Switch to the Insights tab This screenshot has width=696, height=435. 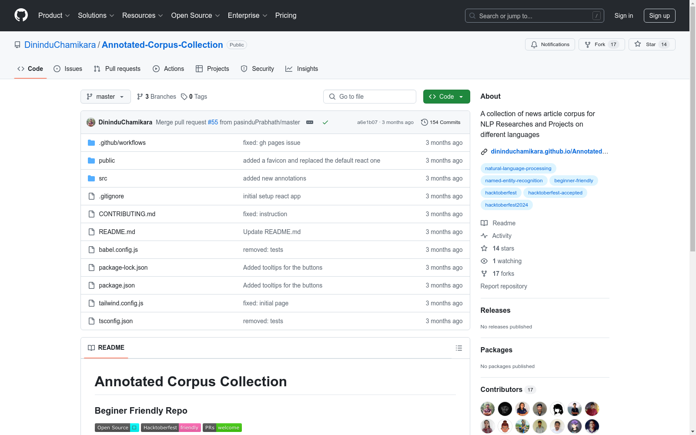coord(302,69)
